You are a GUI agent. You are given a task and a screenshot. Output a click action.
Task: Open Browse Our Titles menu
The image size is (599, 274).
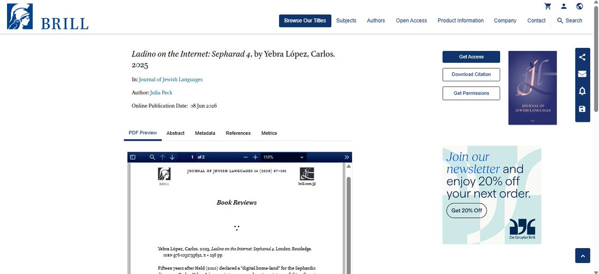(305, 20)
